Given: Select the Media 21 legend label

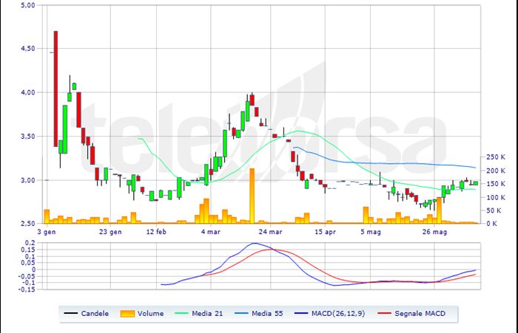Looking at the screenshot, I should point(207,314).
